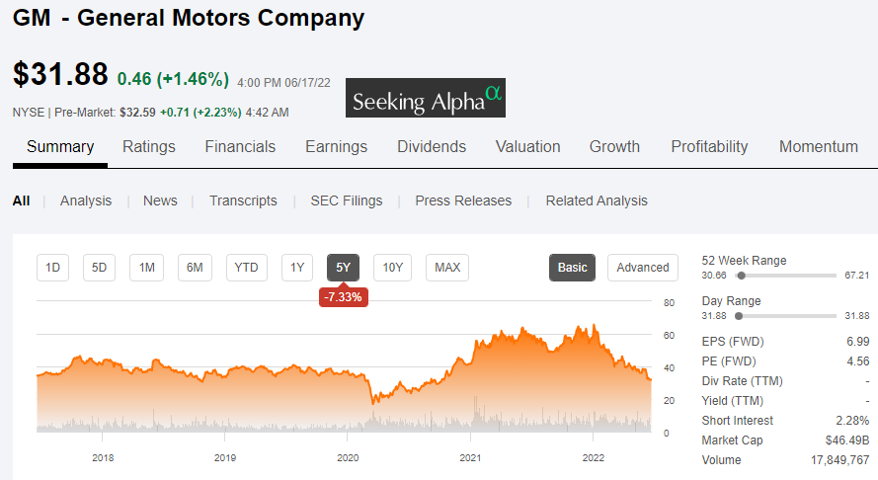The image size is (878, 480).
Task: View the Momentum tab
Action: (818, 146)
